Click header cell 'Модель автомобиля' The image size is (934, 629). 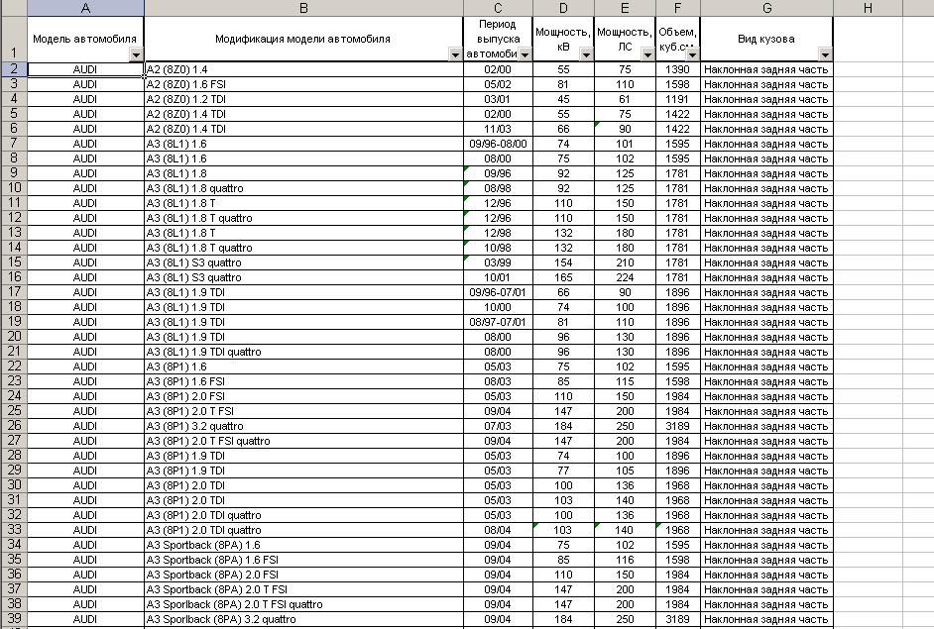[85, 40]
